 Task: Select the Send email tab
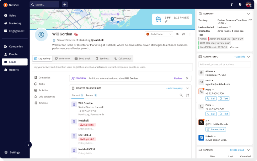pos(82,58)
